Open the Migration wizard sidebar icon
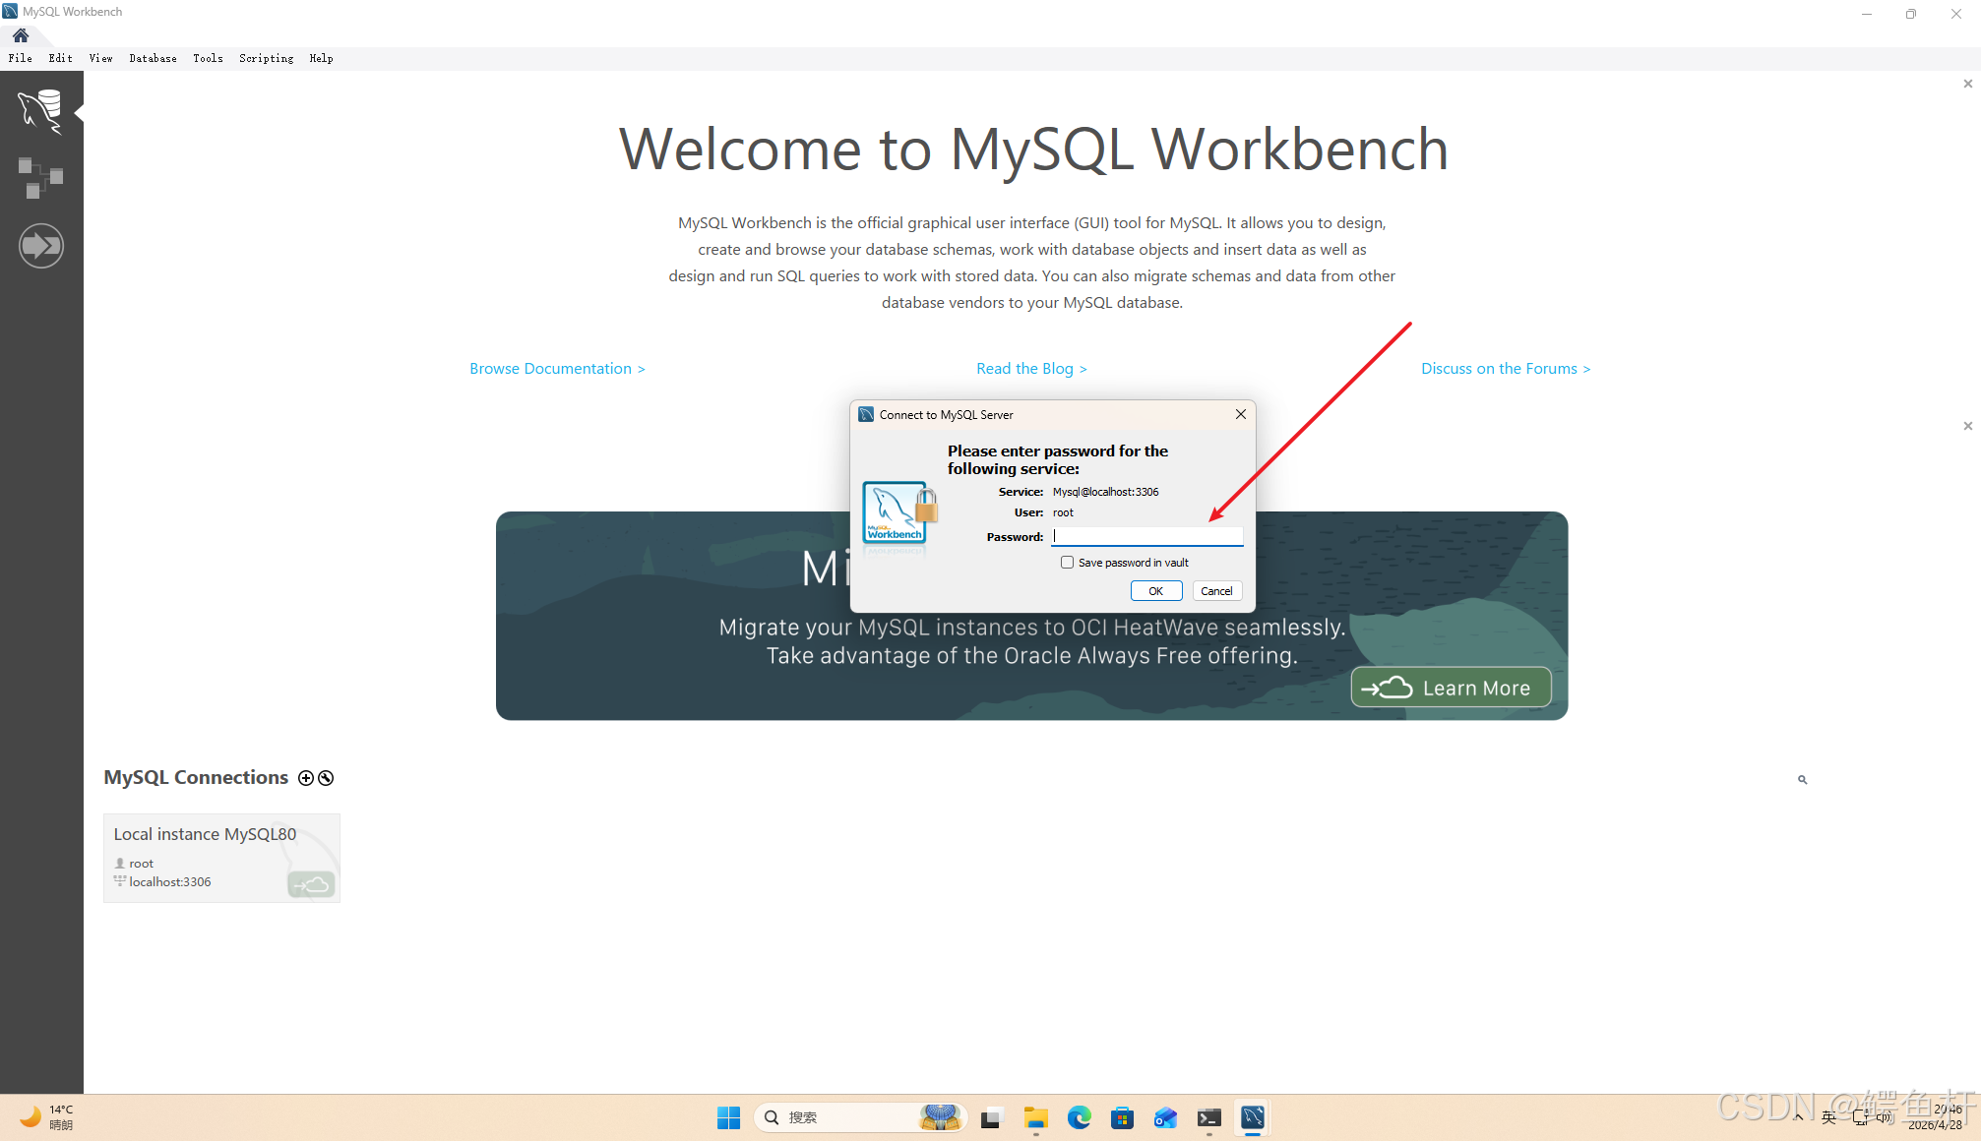Viewport: 1981px width, 1141px height. pyautogui.click(x=40, y=246)
